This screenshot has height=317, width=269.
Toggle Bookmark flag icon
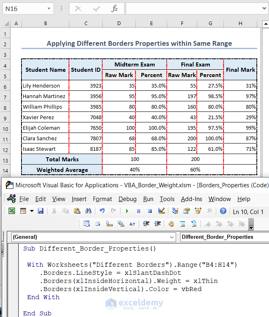click(x=208, y=224)
